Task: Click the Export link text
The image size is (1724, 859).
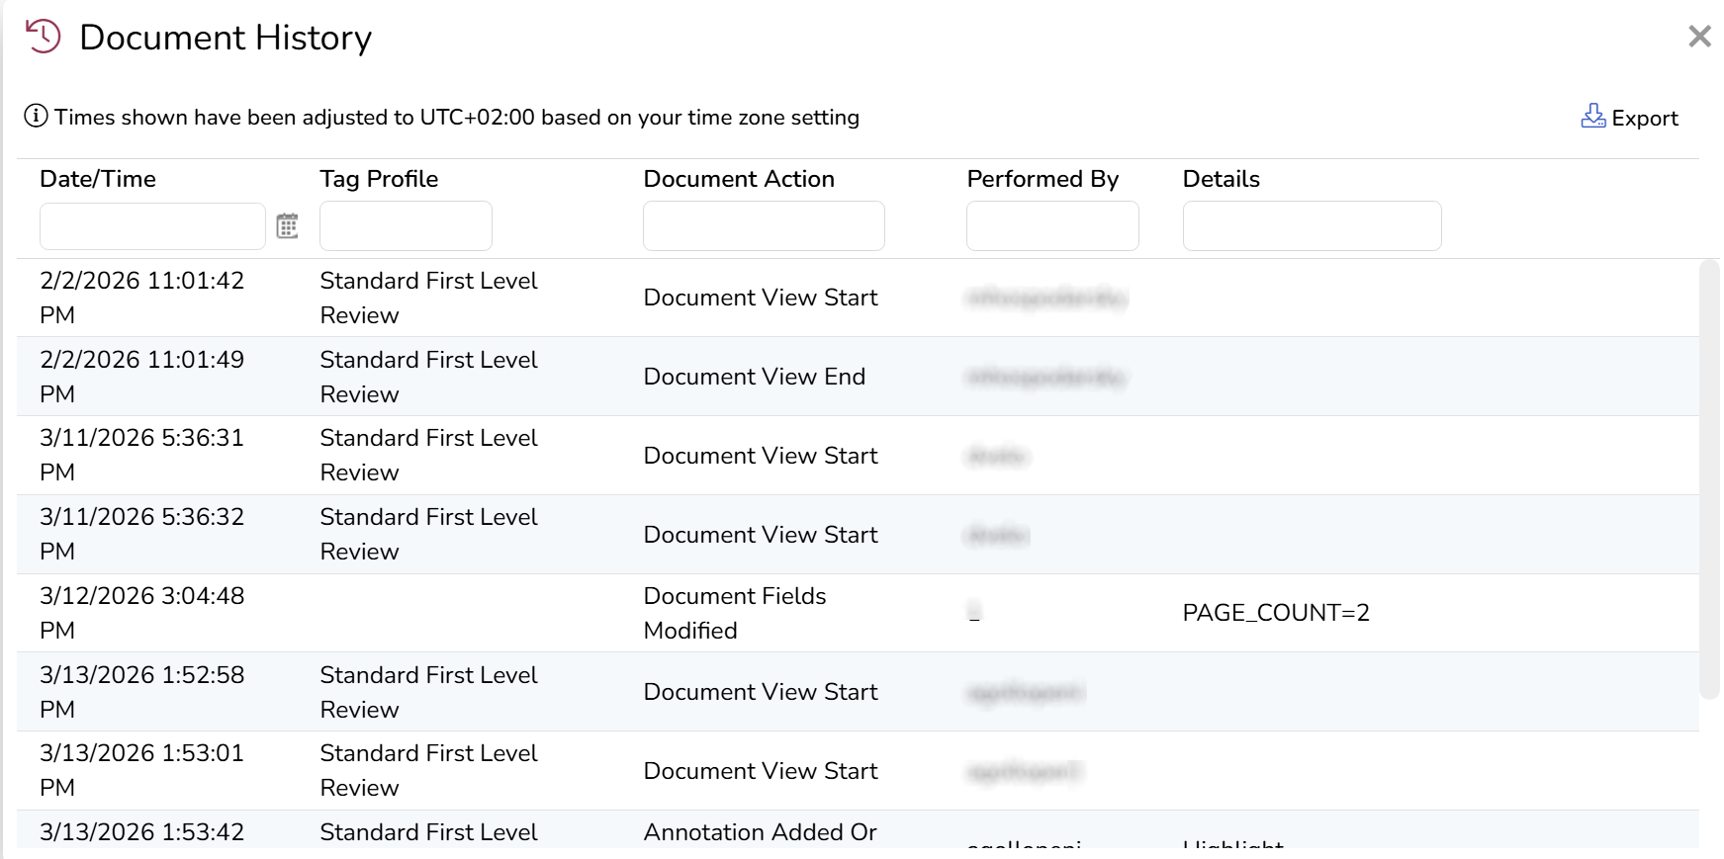Action: [x=1644, y=119]
